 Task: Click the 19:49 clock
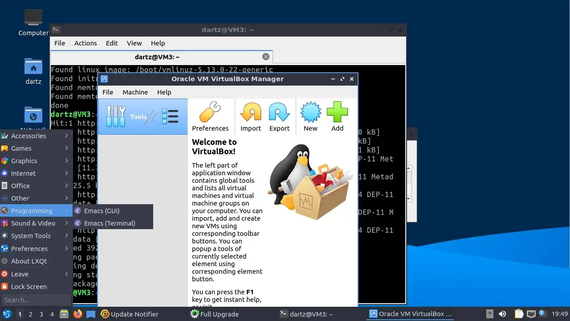click(560, 314)
